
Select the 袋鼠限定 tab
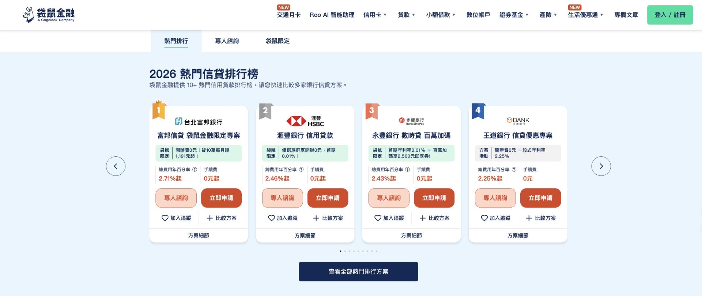(x=278, y=41)
